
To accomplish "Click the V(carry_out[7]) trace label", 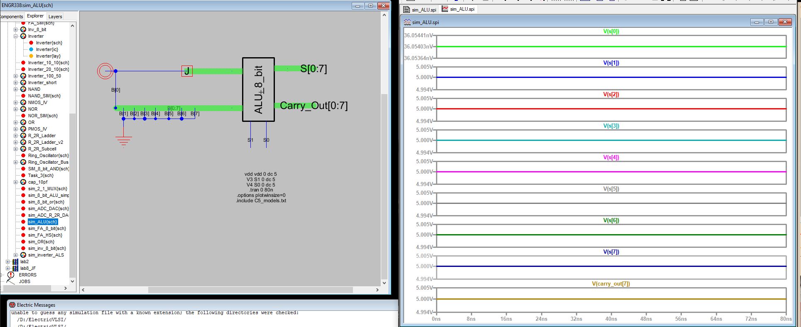I will pos(610,284).
